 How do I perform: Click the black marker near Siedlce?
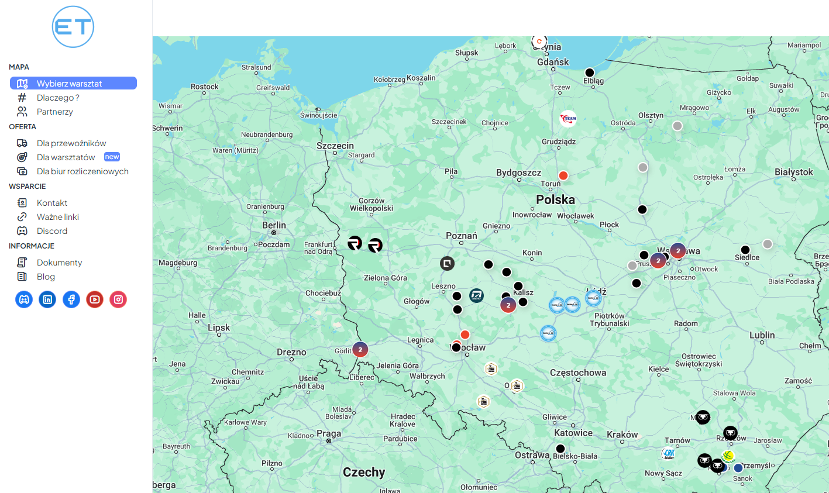(x=745, y=250)
